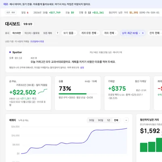Viewport: 162px width, 162px height.
Task: Collapse the equity chart with minus button
Action: (x=126, y=120)
